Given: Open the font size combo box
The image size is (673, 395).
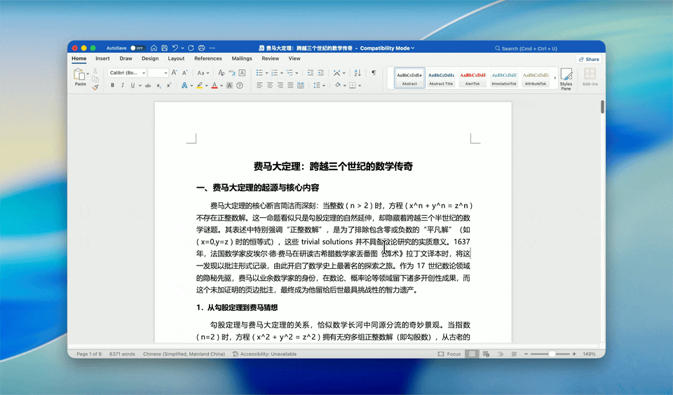Looking at the screenshot, I should (157, 73).
